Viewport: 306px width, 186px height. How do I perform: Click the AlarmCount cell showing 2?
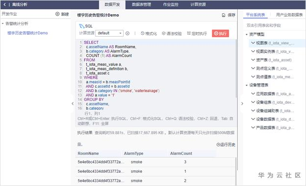(185, 181)
